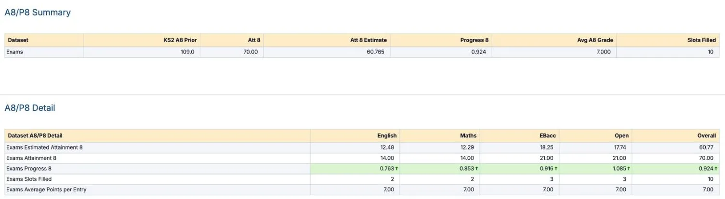Select Maths Slots Filled value 2

[472, 179]
